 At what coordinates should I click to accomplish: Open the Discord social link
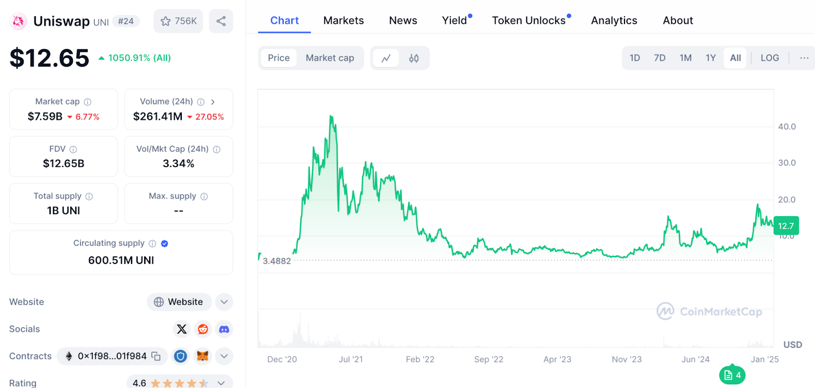tap(224, 329)
